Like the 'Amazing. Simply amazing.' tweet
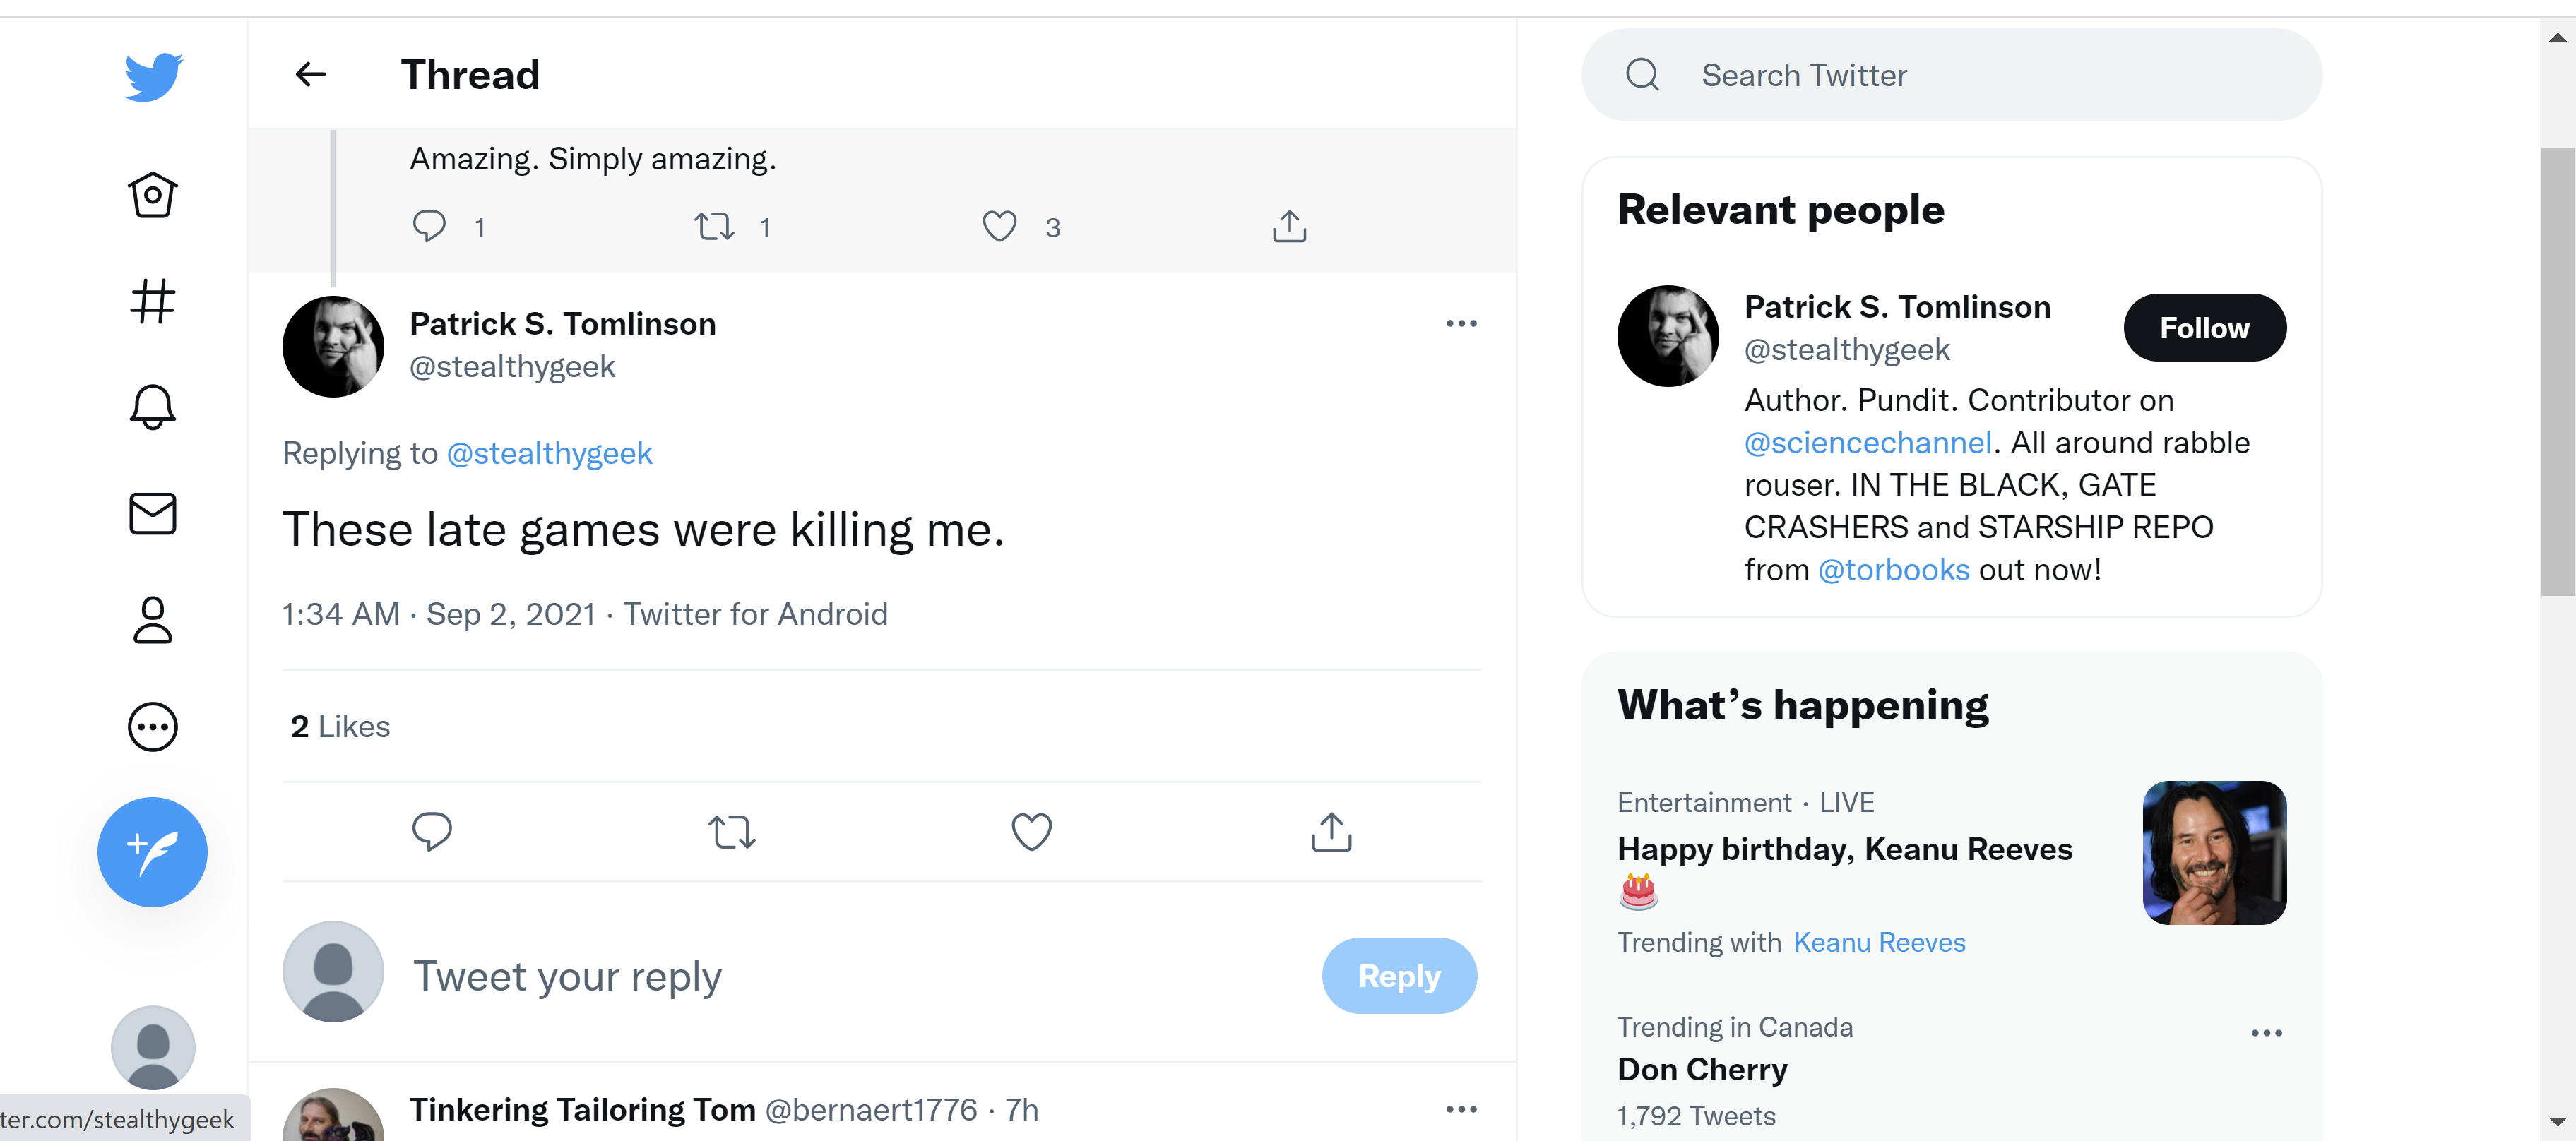Screen dimensions: 2576x1141 tap(999, 227)
